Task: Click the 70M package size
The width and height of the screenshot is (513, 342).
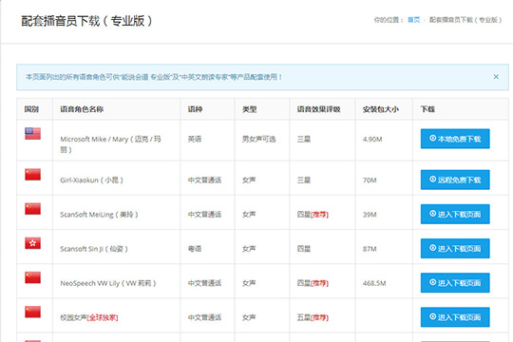Action: (x=370, y=180)
